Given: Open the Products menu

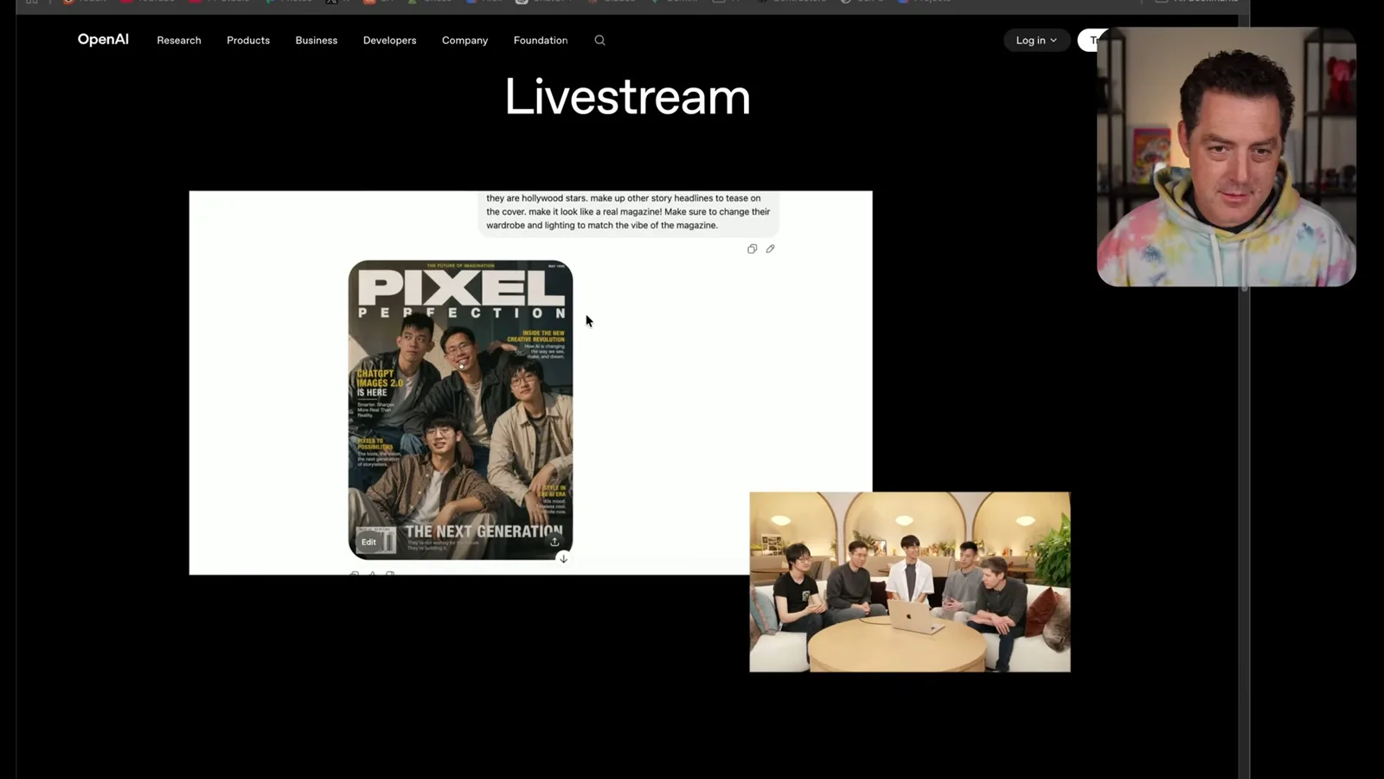Looking at the screenshot, I should (x=248, y=41).
